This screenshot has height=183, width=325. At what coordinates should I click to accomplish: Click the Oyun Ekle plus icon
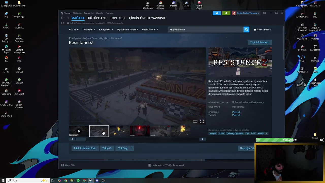(62, 165)
